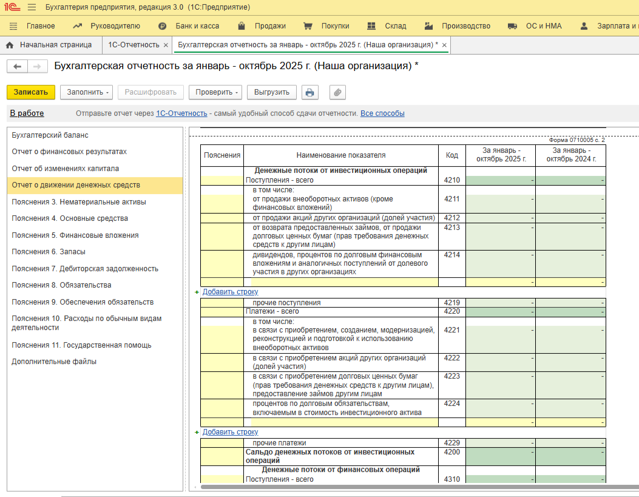Image resolution: width=639 pixels, height=497 pixels.
Task: Click the 1C logo icon
Action: 12,7
